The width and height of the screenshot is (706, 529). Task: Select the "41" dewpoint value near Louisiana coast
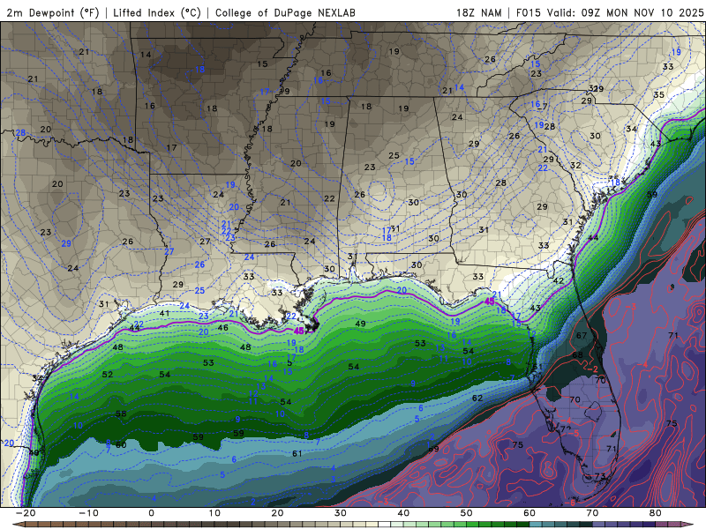click(x=164, y=314)
